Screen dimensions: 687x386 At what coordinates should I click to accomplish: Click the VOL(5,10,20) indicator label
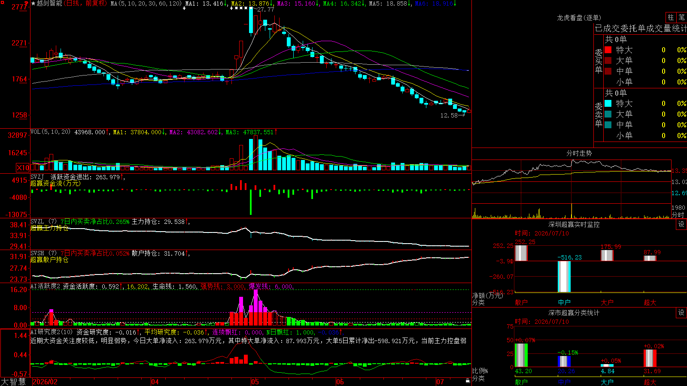pyautogui.click(x=51, y=132)
